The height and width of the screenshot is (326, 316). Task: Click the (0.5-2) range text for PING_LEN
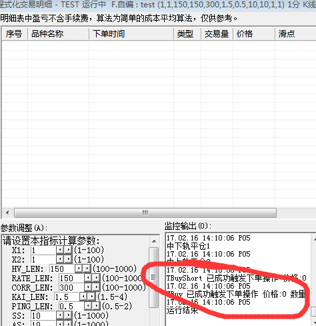coord(117,306)
